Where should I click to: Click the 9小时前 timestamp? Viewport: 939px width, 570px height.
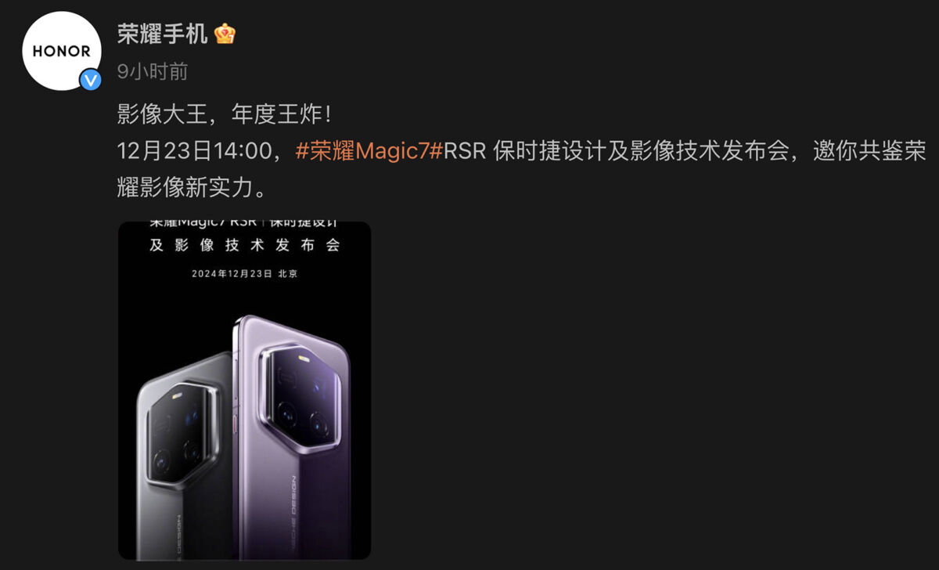[153, 72]
